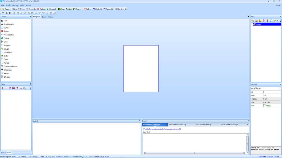Open the Style dropdown at top right
This screenshot has width=282, height=158.
(278, 5)
